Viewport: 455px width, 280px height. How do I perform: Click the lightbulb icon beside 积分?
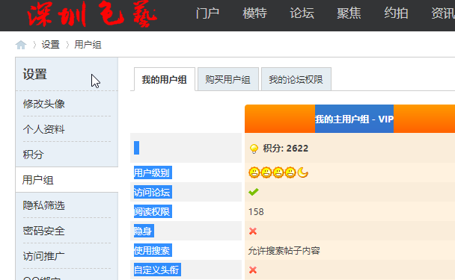point(254,149)
